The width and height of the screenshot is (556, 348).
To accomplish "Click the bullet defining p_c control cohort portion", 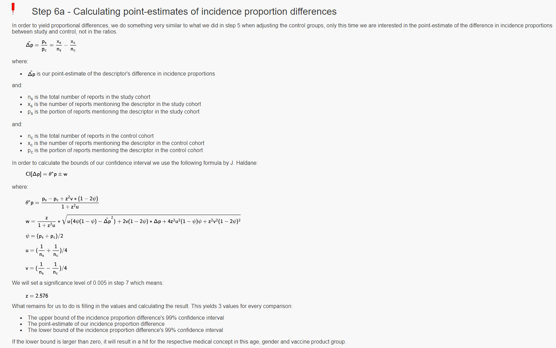I will 115,150.
